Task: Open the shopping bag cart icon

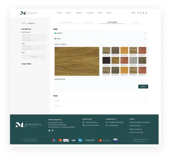Action: [143, 13]
